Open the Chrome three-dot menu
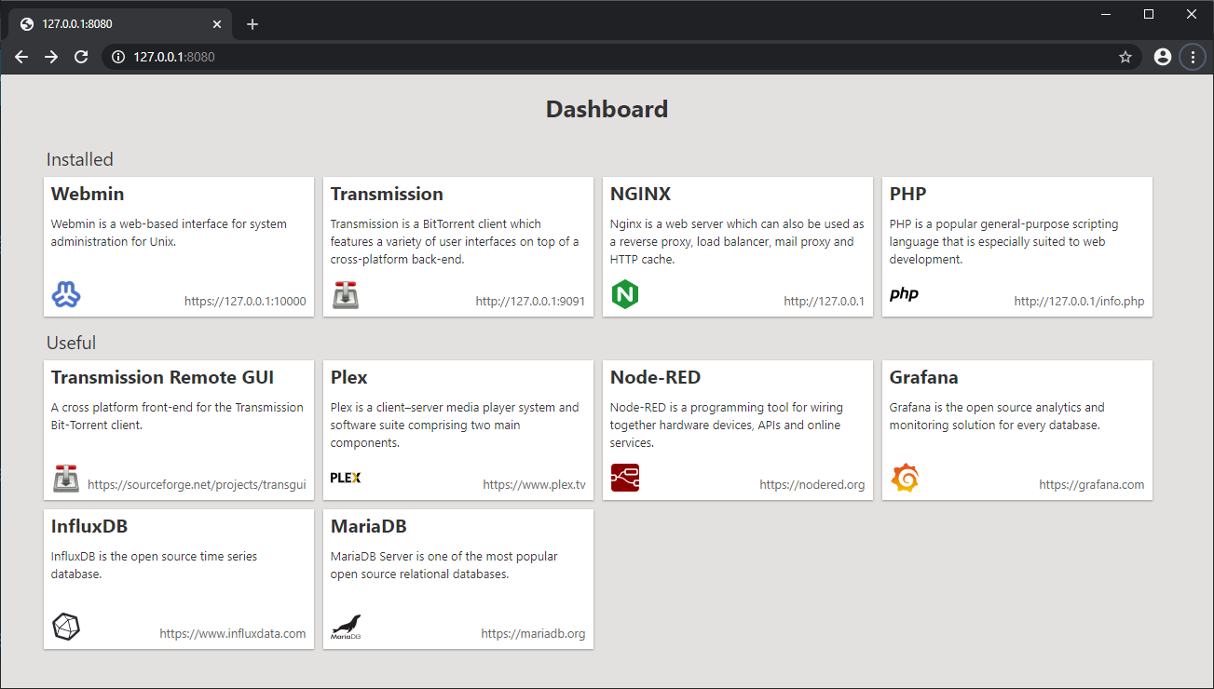 click(x=1193, y=57)
